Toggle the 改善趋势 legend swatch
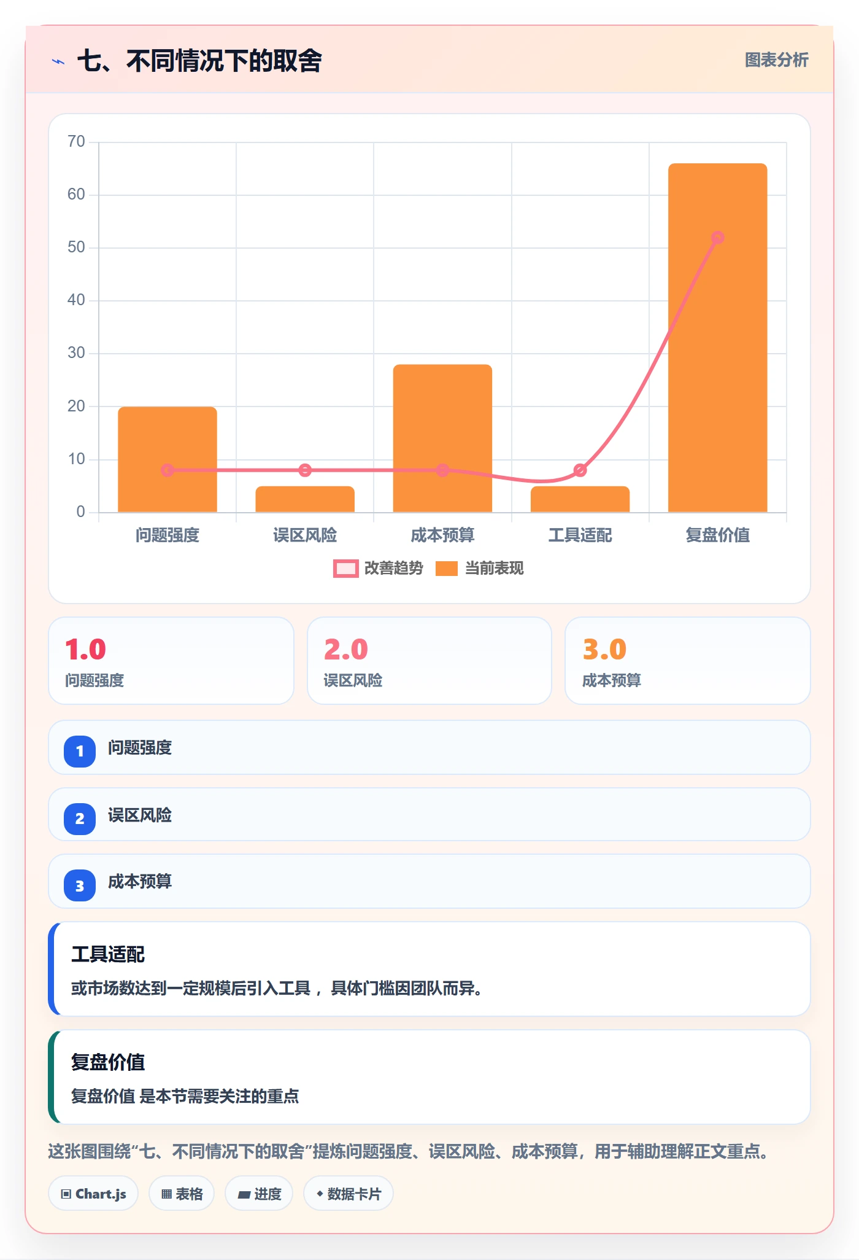Screen dimensions: 859x1260 pos(346,569)
